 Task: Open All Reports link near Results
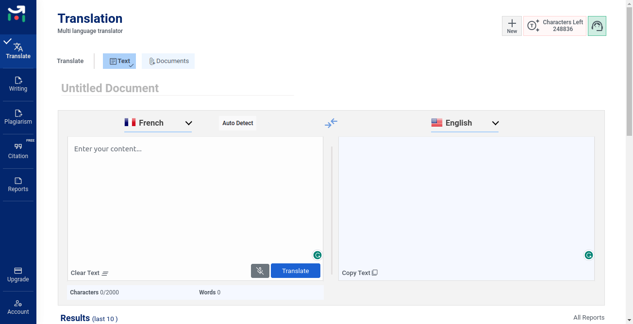[589, 317]
